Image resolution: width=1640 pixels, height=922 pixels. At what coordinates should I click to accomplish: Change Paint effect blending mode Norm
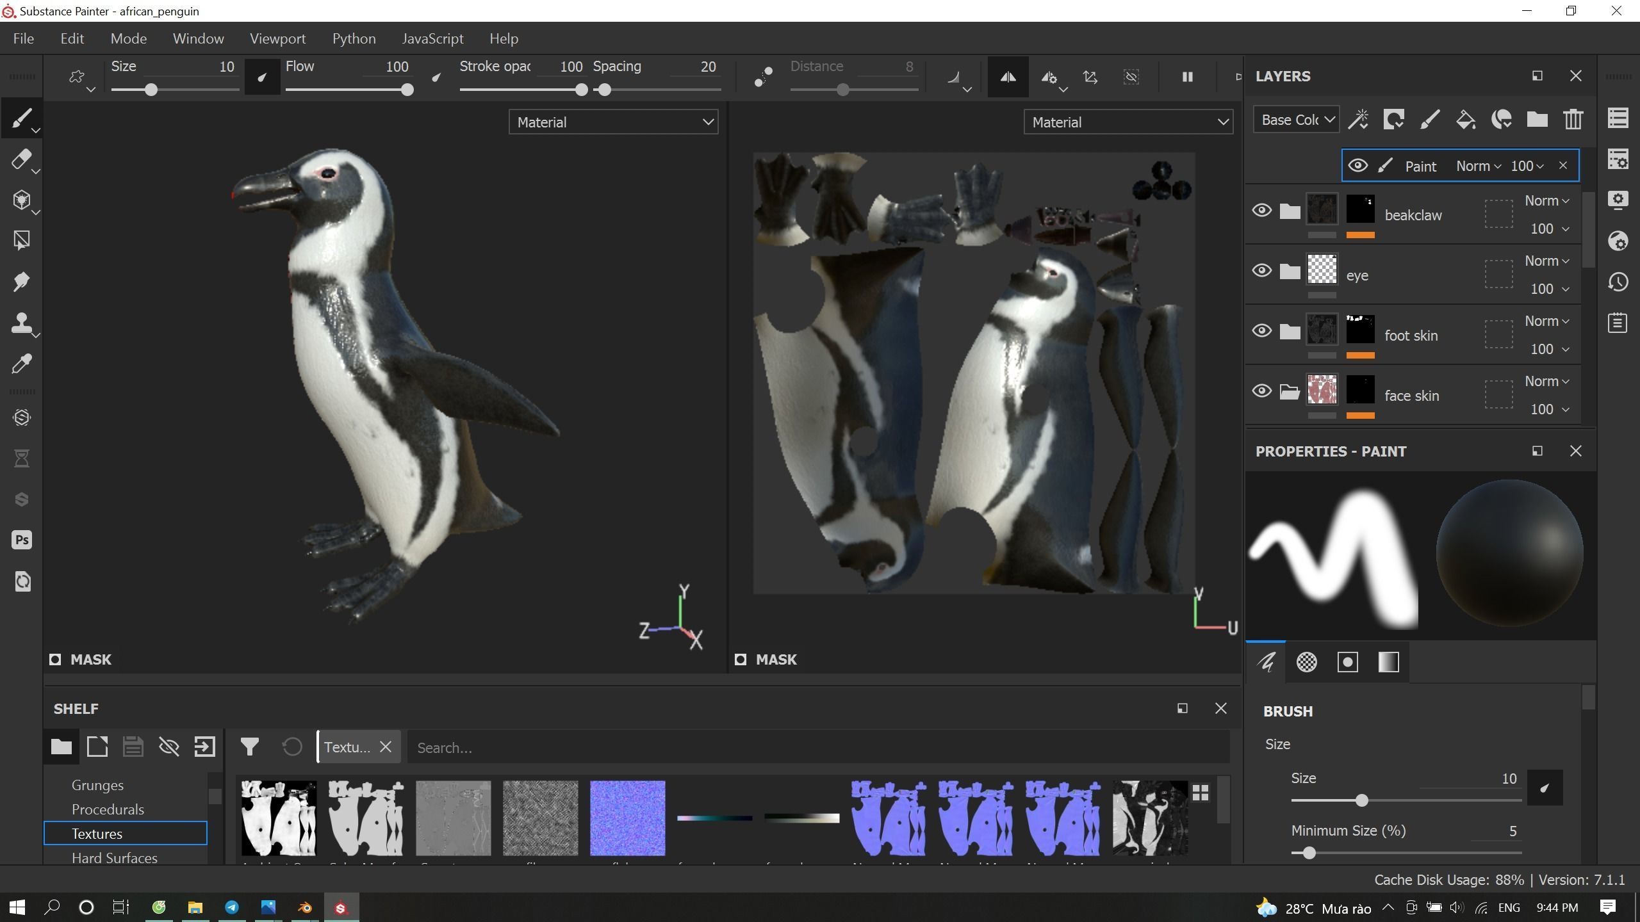pos(1478,166)
